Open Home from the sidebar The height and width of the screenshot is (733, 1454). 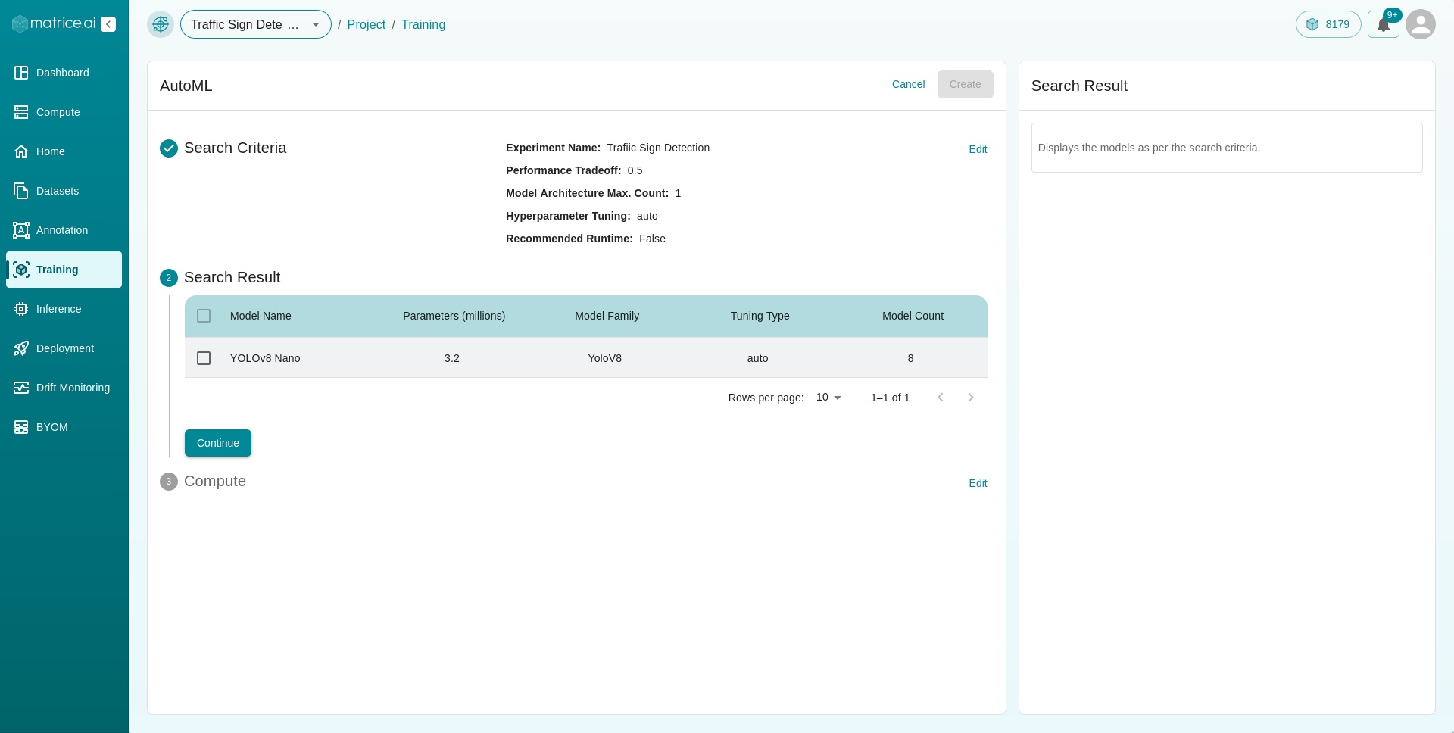point(64,151)
